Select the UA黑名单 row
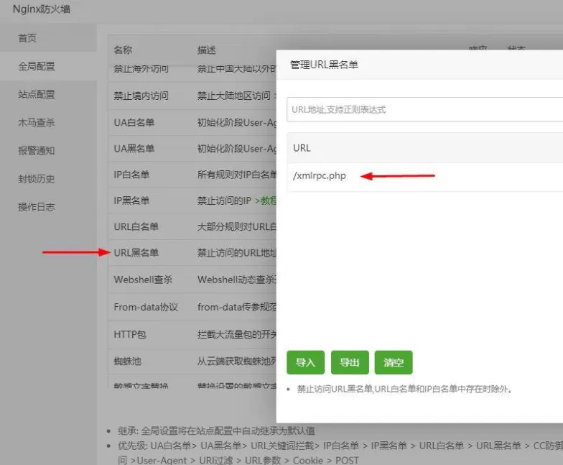This screenshot has height=465, width=563. pos(134,148)
